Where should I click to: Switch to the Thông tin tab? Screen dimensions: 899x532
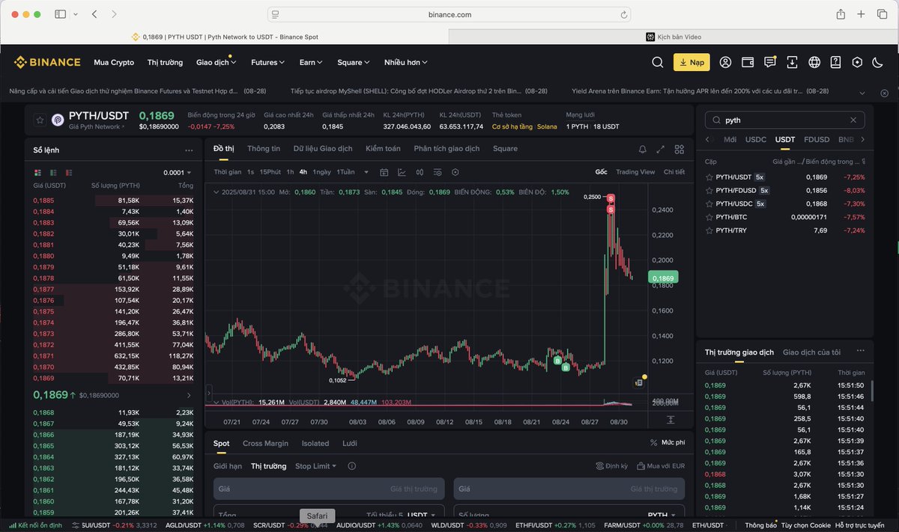point(264,149)
